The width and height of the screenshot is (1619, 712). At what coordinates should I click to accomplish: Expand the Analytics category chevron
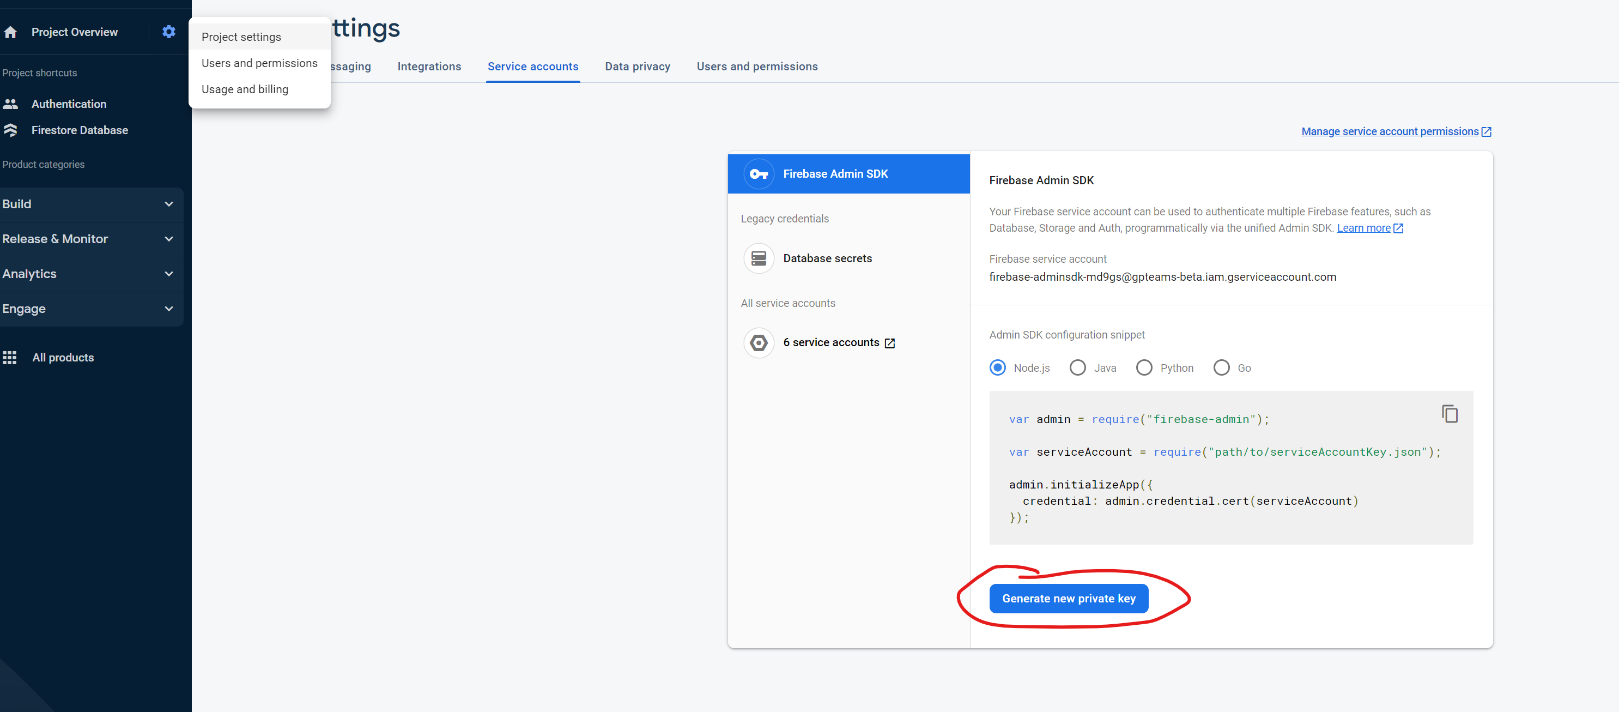coord(168,274)
